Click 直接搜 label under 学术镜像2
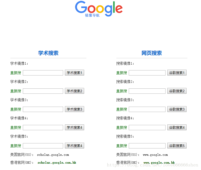 tap(16, 91)
